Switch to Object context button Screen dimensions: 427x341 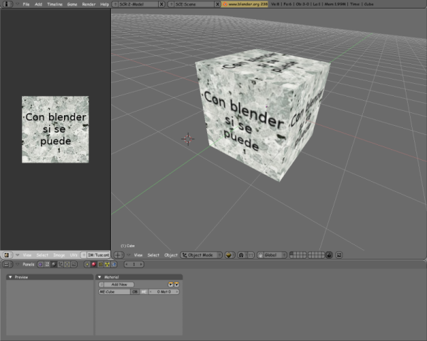[60, 264]
